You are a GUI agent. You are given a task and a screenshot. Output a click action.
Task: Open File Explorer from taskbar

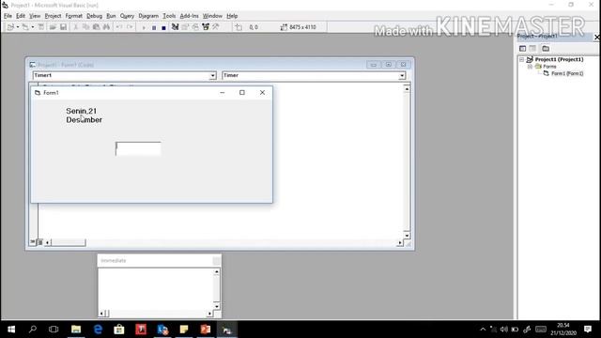pos(76,330)
